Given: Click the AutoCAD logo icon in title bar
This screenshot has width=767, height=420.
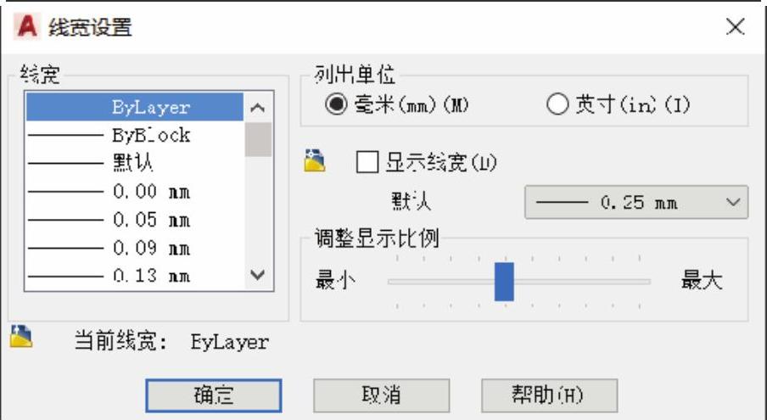Looking at the screenshot, I should point(27,27).
